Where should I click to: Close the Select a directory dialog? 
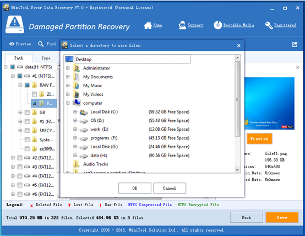(239, 46)
